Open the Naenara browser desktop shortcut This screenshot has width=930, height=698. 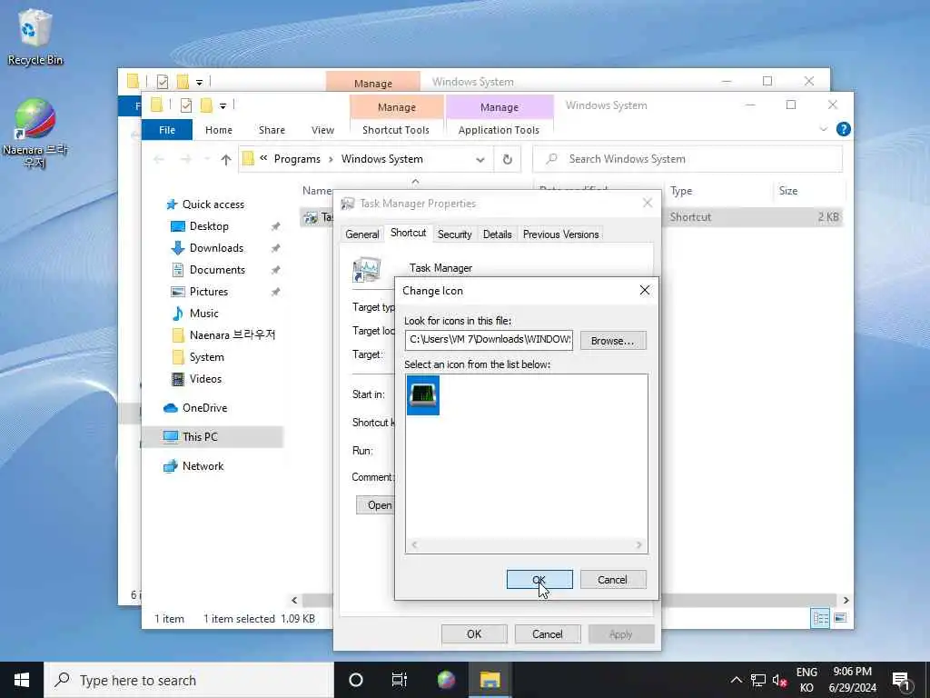pos(35,133)
